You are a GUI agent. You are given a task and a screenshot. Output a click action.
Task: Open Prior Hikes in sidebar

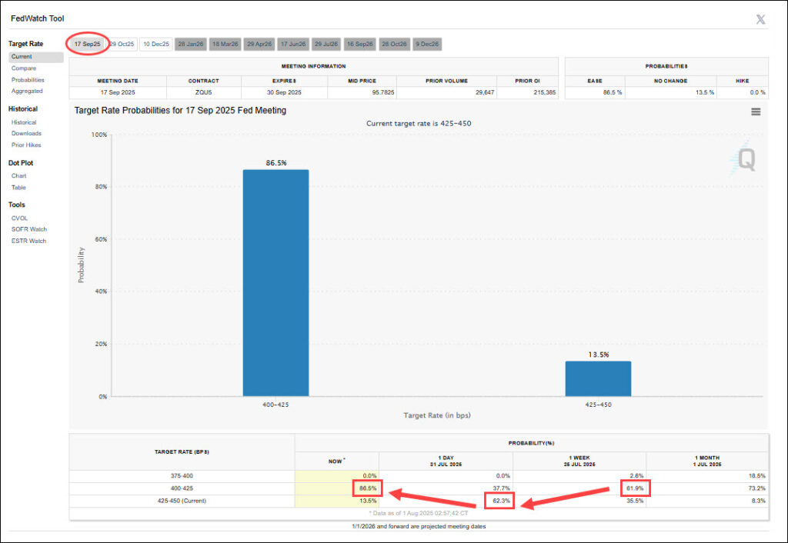point(26,145)
